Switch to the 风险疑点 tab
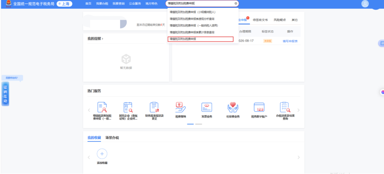 pos(280,20)
